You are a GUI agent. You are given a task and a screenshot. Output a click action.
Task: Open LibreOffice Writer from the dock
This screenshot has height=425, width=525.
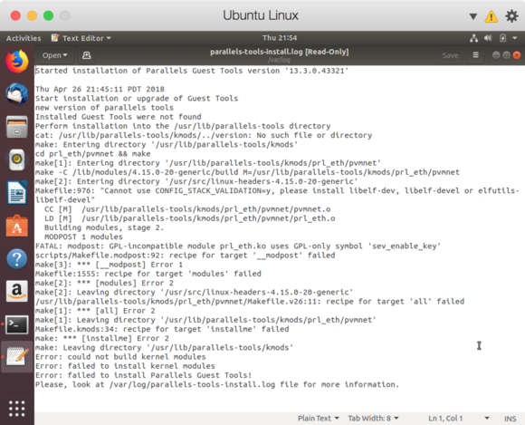(16, 192)
